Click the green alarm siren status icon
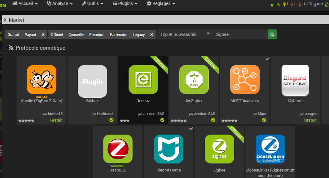This screenshot has height=178, width=329. click(x=272, y=4)
